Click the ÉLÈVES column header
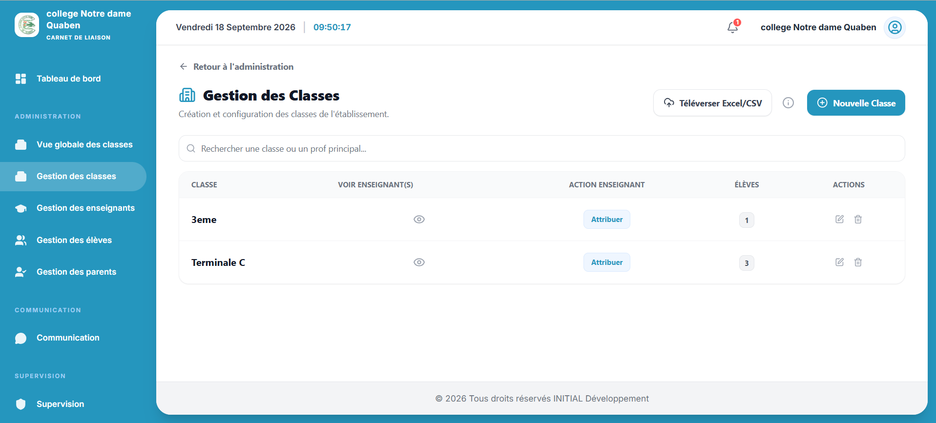 point(747,184)
